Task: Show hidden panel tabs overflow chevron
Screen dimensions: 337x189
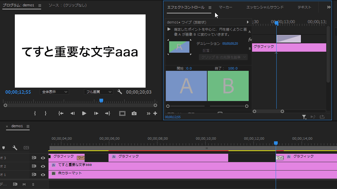Action: (329, 7)
